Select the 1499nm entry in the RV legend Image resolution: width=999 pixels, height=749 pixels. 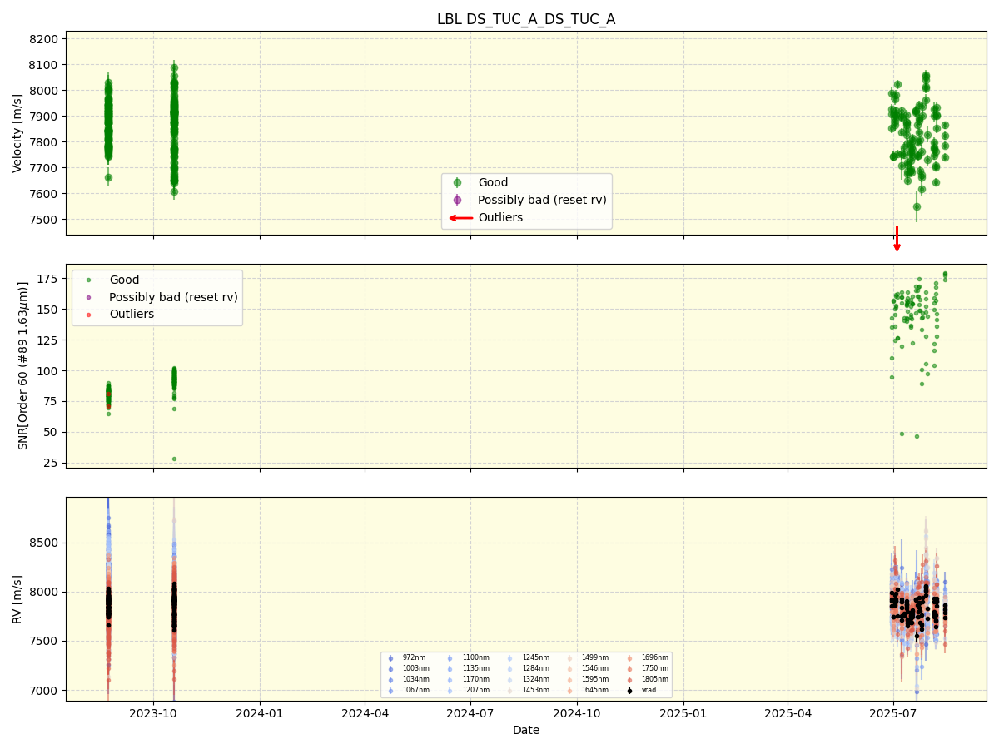[587, 657]
